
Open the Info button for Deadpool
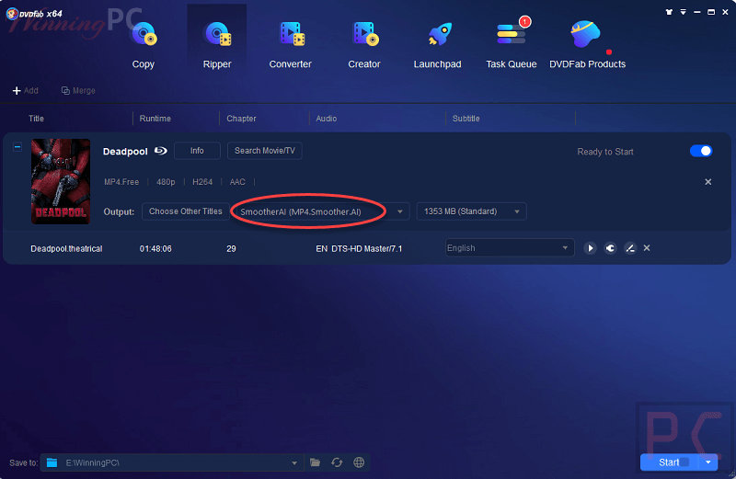pyautogui.click(x=197, y=151)
